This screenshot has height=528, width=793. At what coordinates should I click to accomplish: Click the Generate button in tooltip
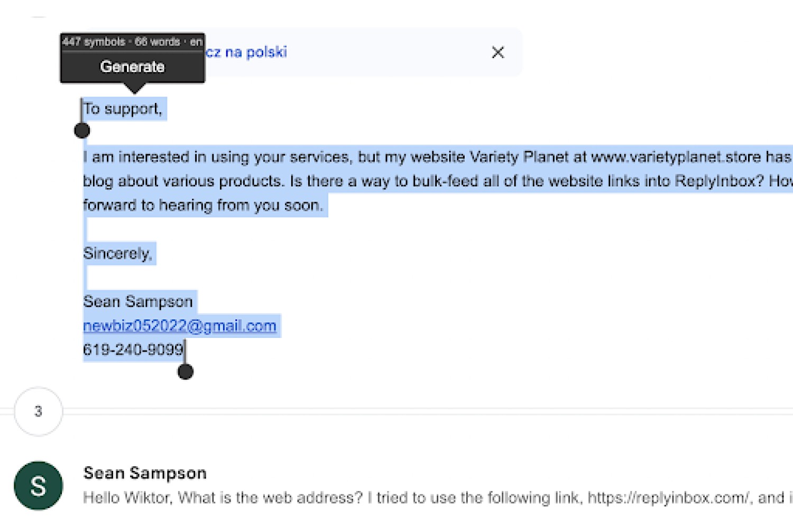[132, 67]
